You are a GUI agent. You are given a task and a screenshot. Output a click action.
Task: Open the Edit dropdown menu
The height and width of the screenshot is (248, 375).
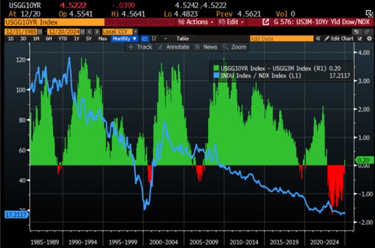(x=231, y=22)
